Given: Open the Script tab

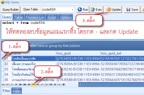Looking at the screenshot, I should 52,17.
